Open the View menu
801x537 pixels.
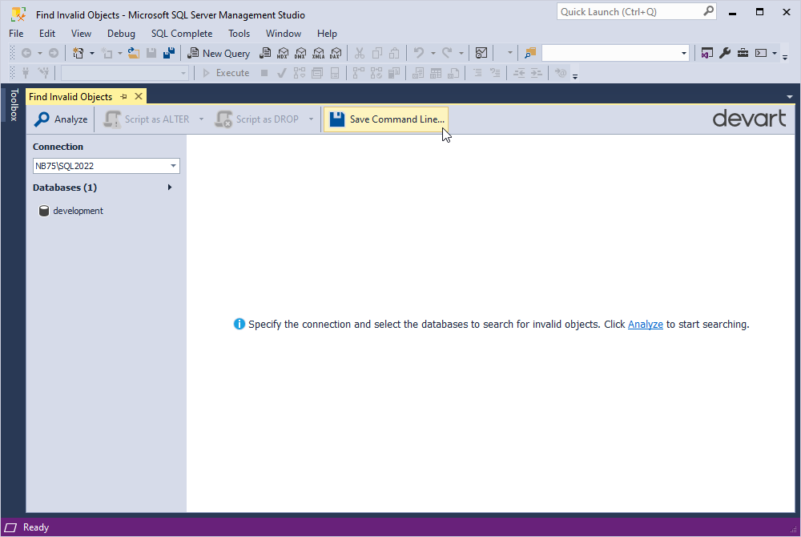point(81,34)
